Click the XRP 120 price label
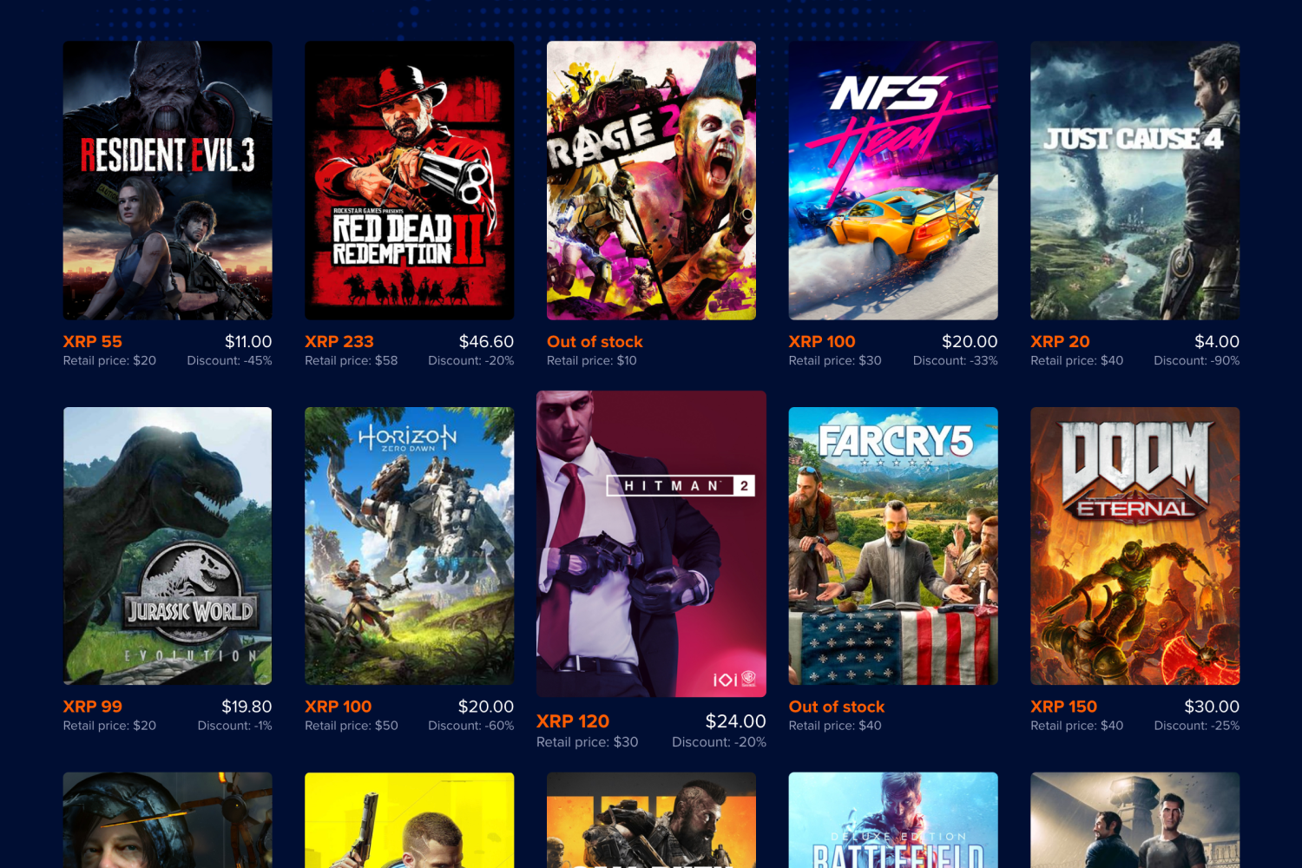This screenshot has width=1302, height=868. point(573,721)
